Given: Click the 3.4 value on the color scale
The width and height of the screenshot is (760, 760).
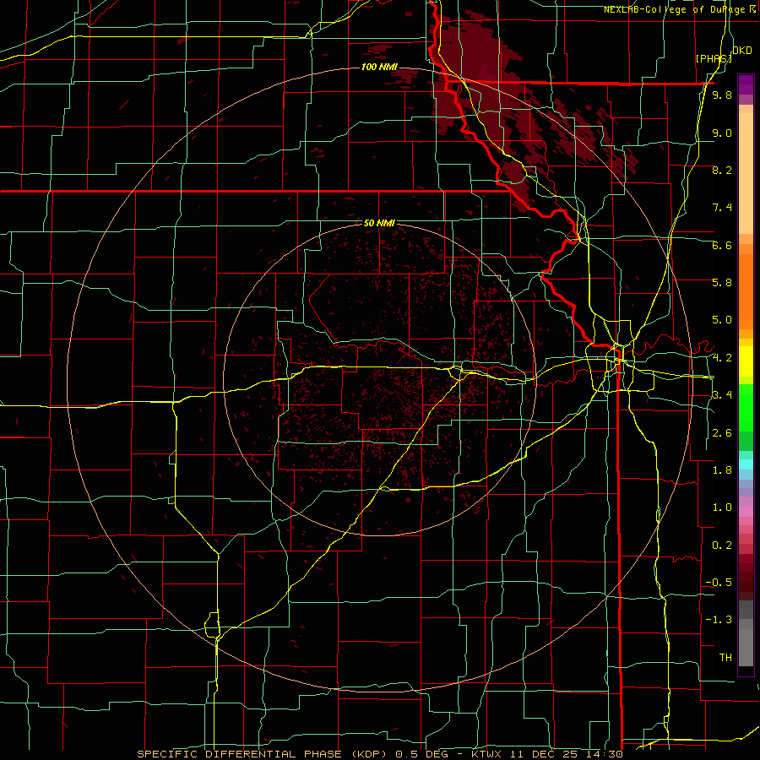Looking at the screenshot, I should [722, 395].
